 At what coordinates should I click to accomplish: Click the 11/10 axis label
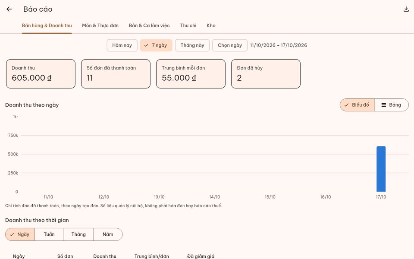click(48, 197)
